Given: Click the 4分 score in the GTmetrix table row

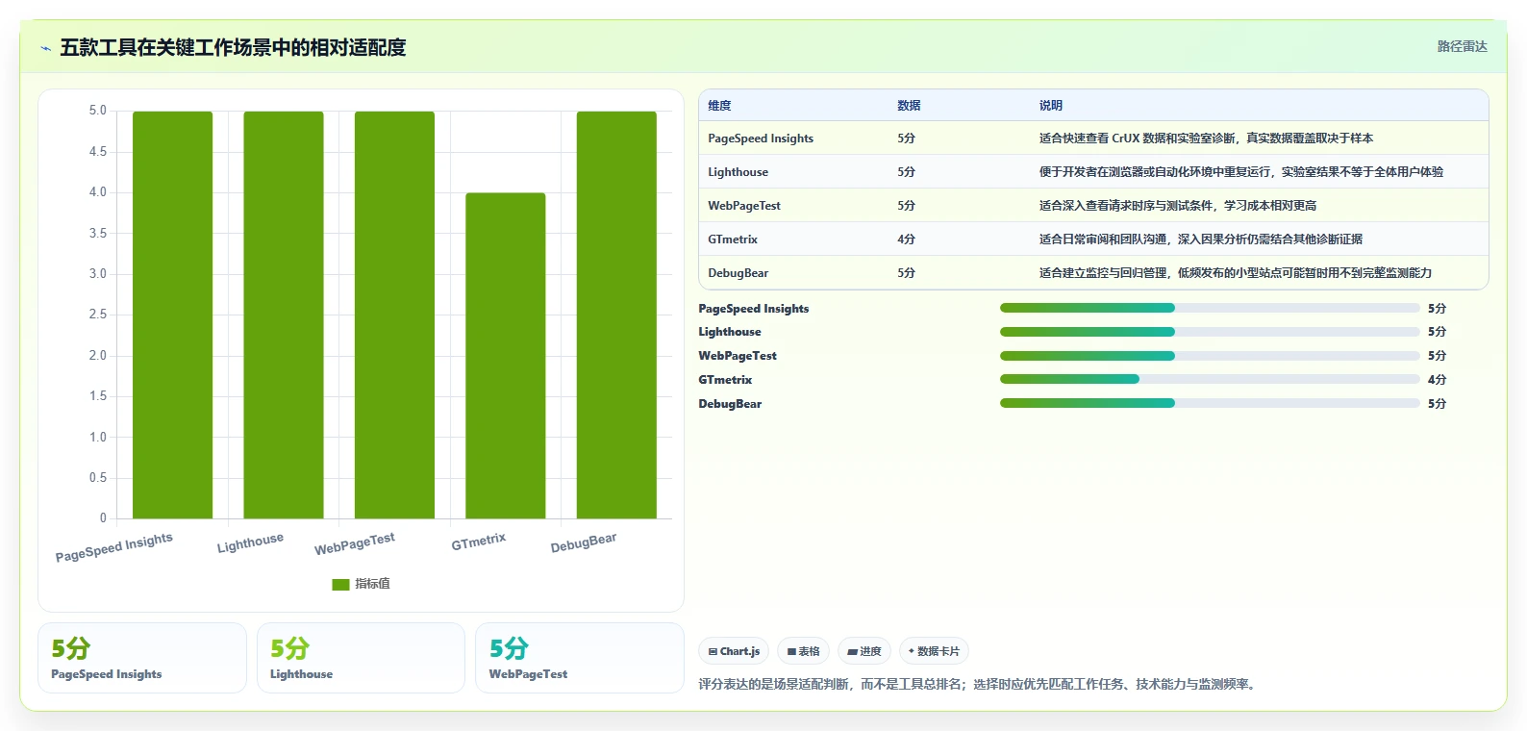Looking at the screenshot, I should (x=906, y=239).
